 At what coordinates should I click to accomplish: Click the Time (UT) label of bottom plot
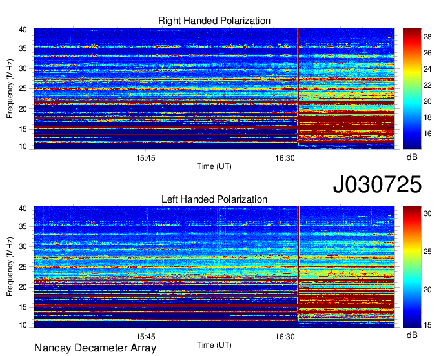214,345
